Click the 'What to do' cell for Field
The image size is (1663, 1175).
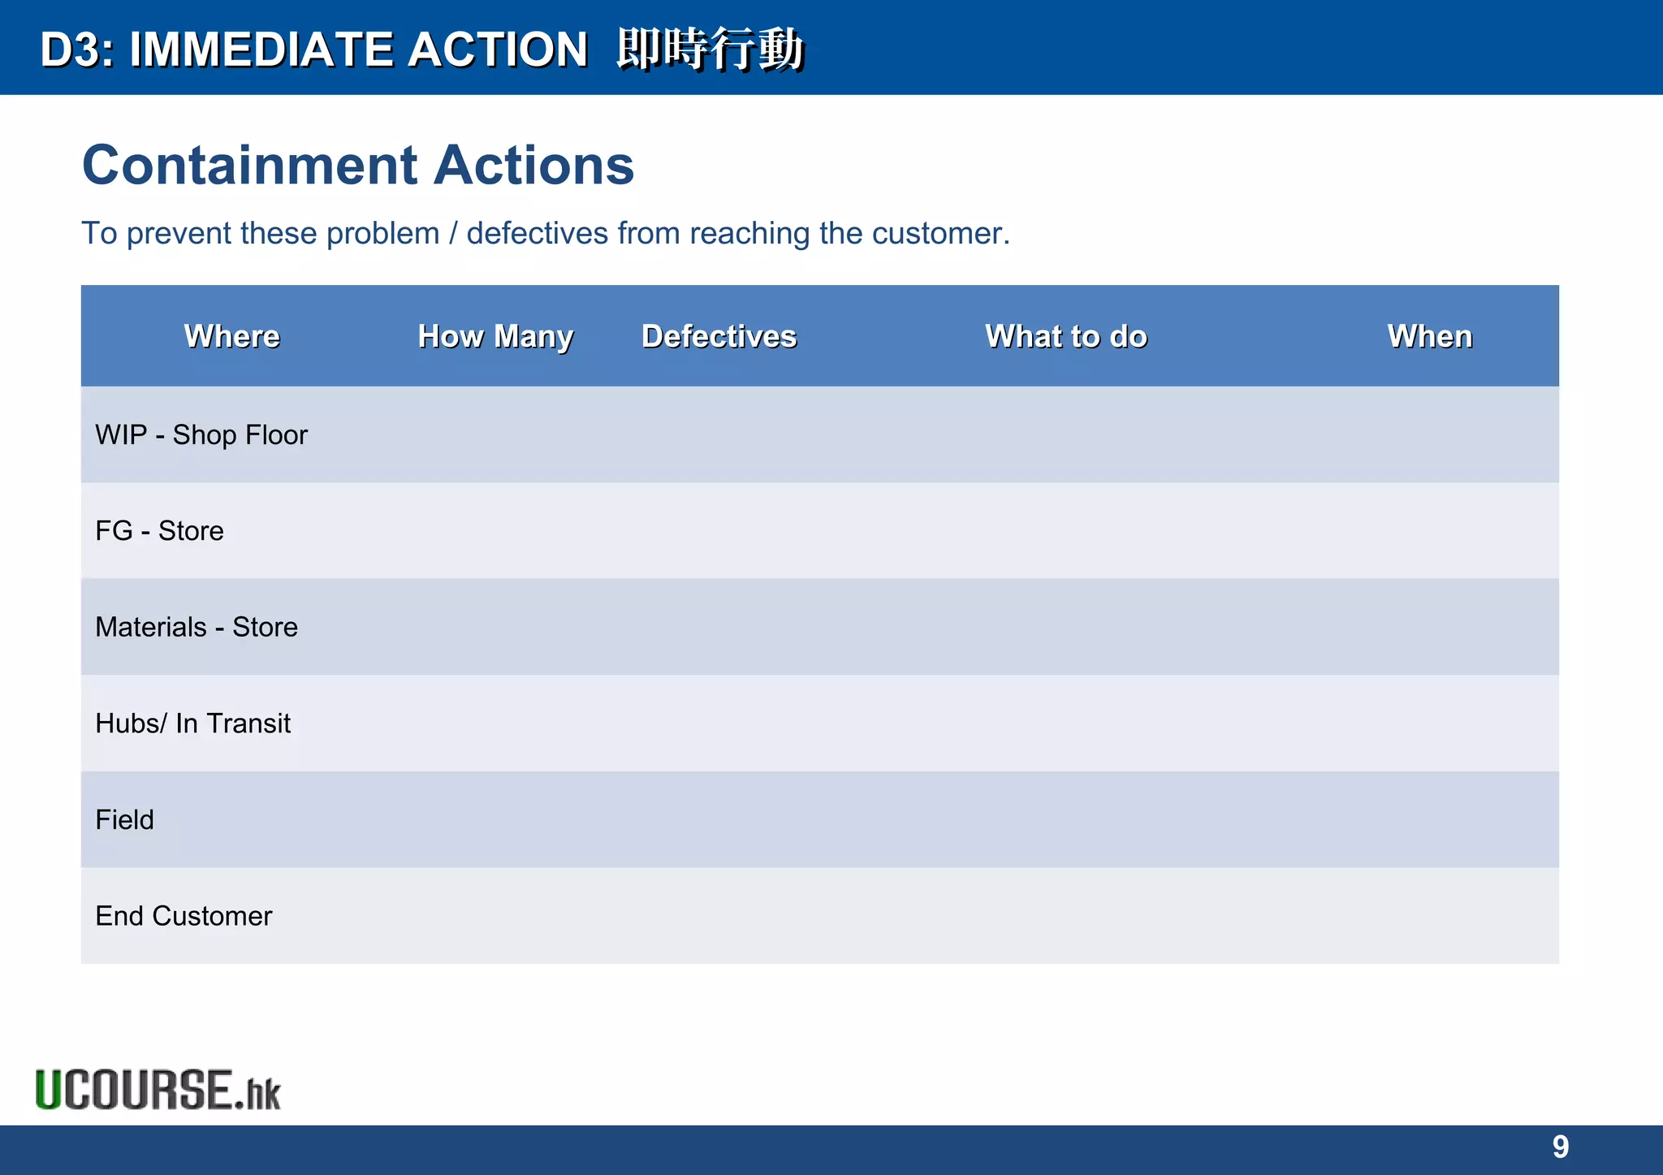1066,819
